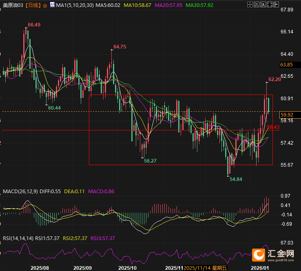Click the 67.89 axis value
The width and height of the screenshot is (301, 271).
click(287, 10)
